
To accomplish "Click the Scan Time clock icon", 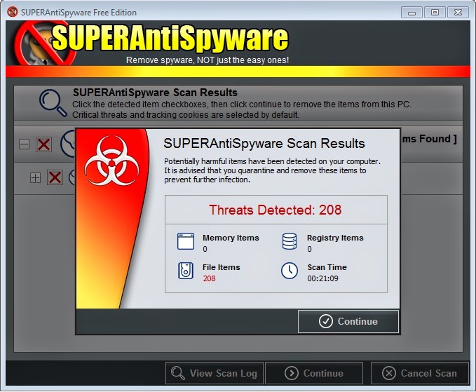I will 290,271.
